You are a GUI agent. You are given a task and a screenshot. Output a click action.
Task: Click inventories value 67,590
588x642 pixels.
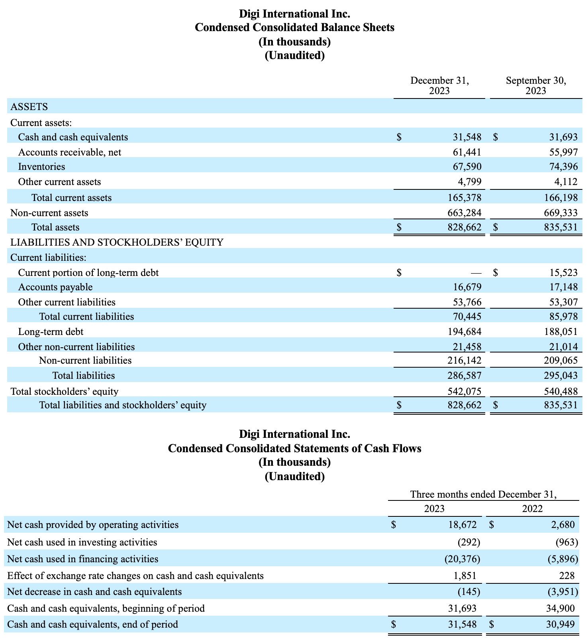[467, 167]
